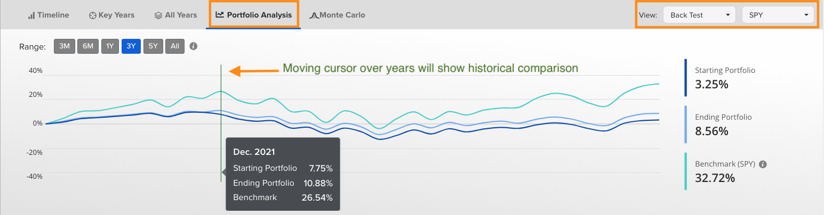Choose the 6M range button
Image resolution: width=824 pixels, height=215 pixels.
[x=87, y=46]
